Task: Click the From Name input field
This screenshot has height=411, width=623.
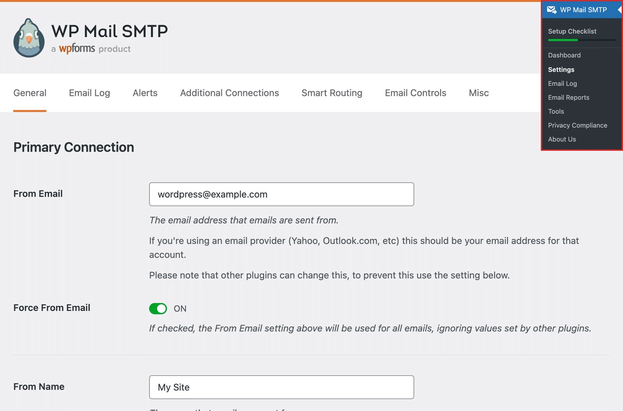Action: [282, 387]
